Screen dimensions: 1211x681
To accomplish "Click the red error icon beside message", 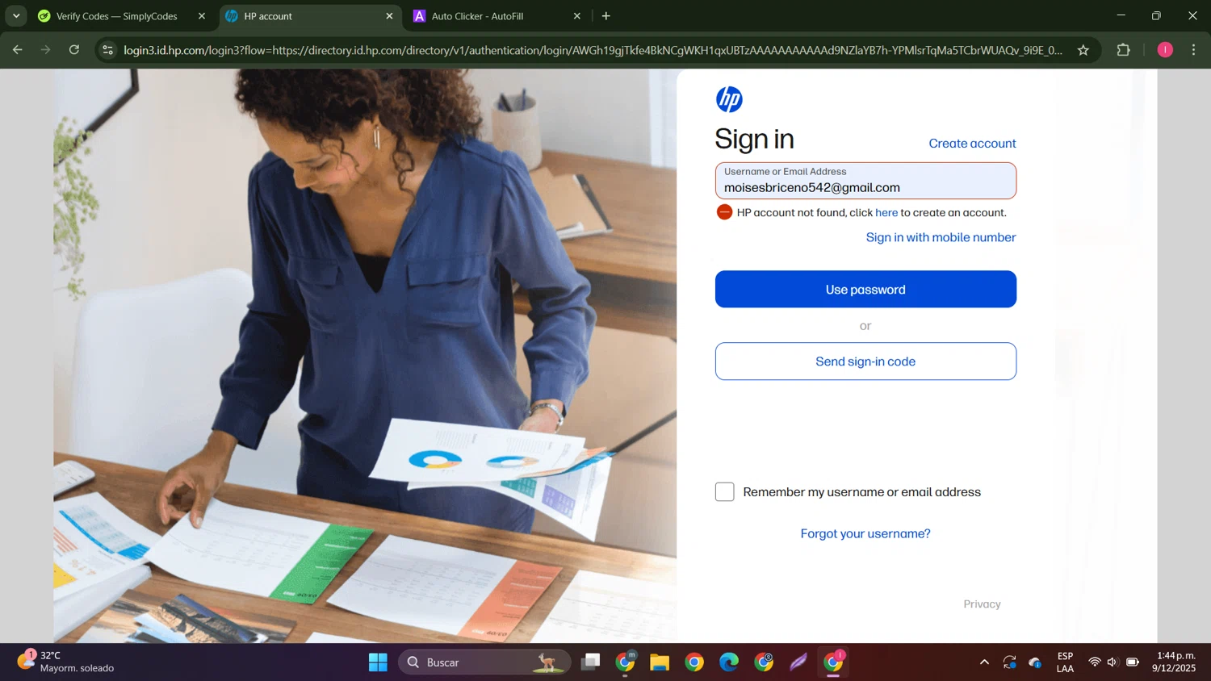I will (724, 212).
